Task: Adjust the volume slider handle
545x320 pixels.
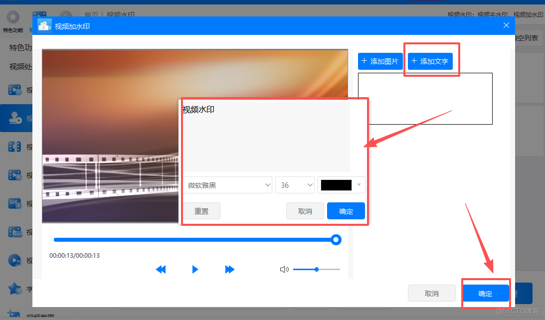Action: [317, 269]
